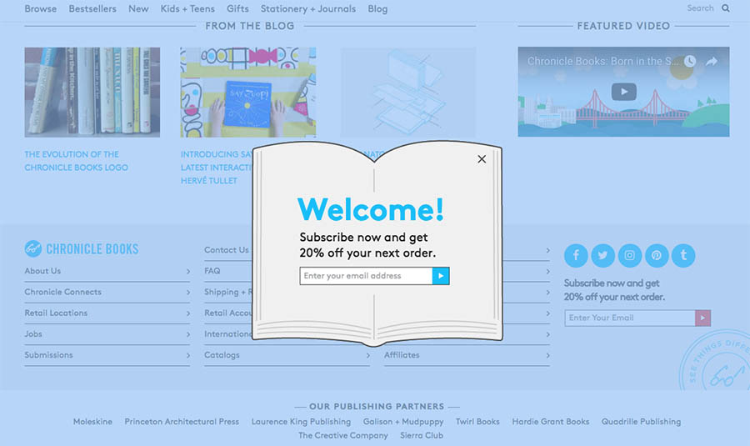Viewport: 750px width, 446px height.
Task: Visit the Moleskine partner link
Action: pos(93,422)
